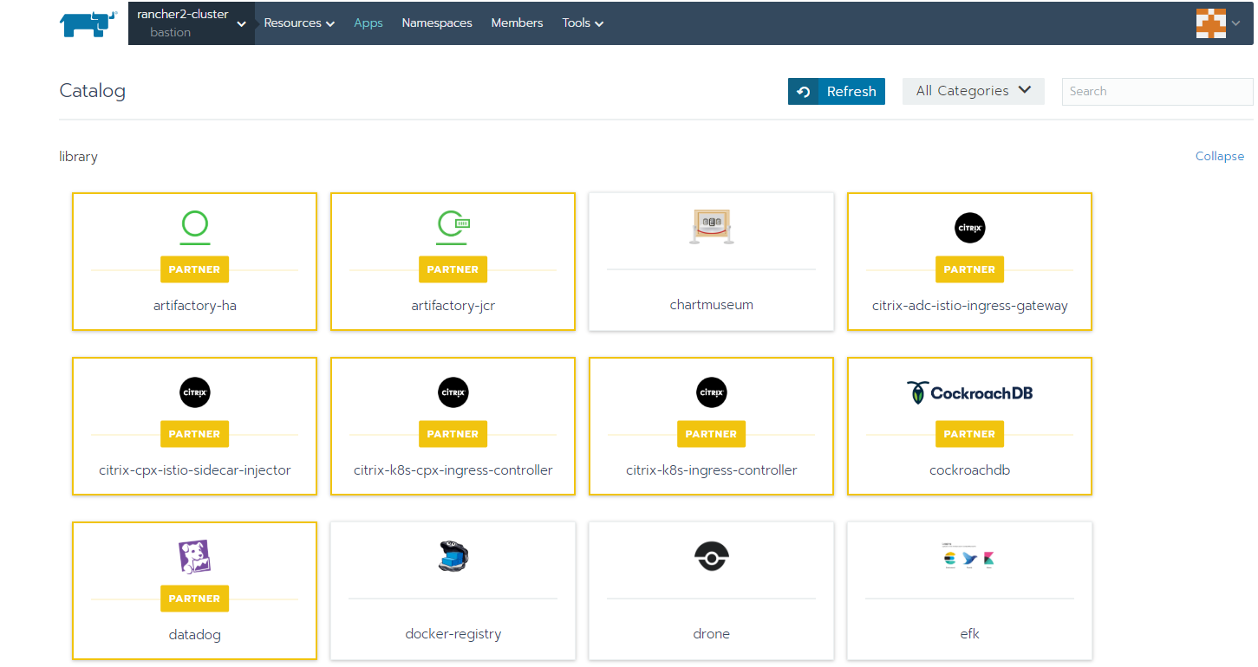Expand the Tools menu
Image resolution: width=1258 pixels, height=667 pixels.
[x=583, y=23]
